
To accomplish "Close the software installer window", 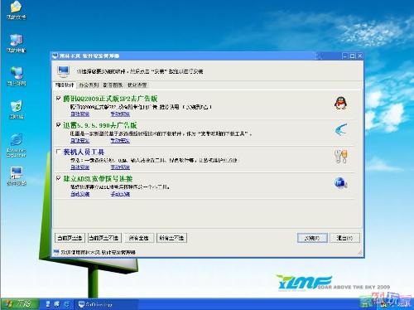I will (x=360, y=56).
